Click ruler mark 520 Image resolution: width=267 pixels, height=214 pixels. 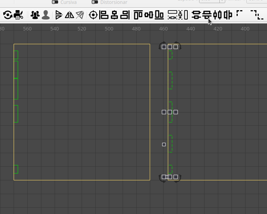pos(82,29)
